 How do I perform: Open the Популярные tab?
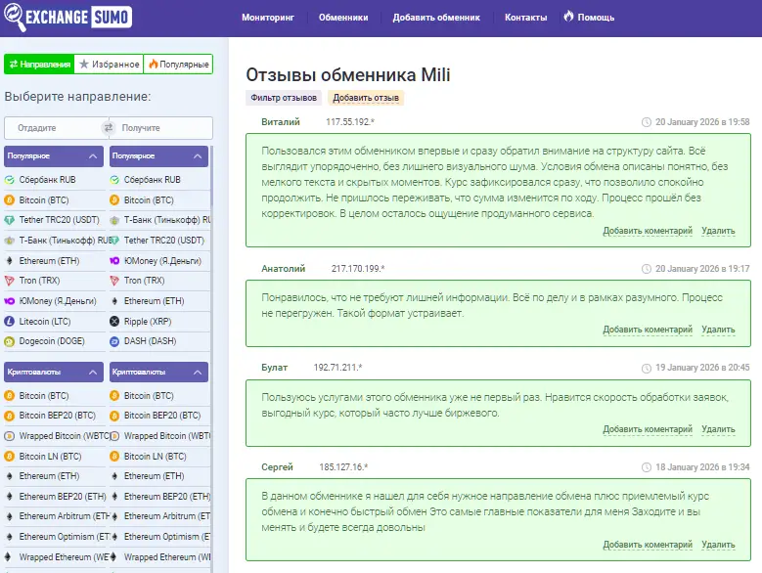177,65
